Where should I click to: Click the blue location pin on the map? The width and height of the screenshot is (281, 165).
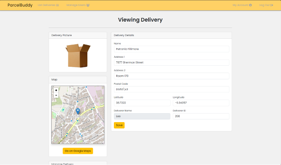point(78,111)
